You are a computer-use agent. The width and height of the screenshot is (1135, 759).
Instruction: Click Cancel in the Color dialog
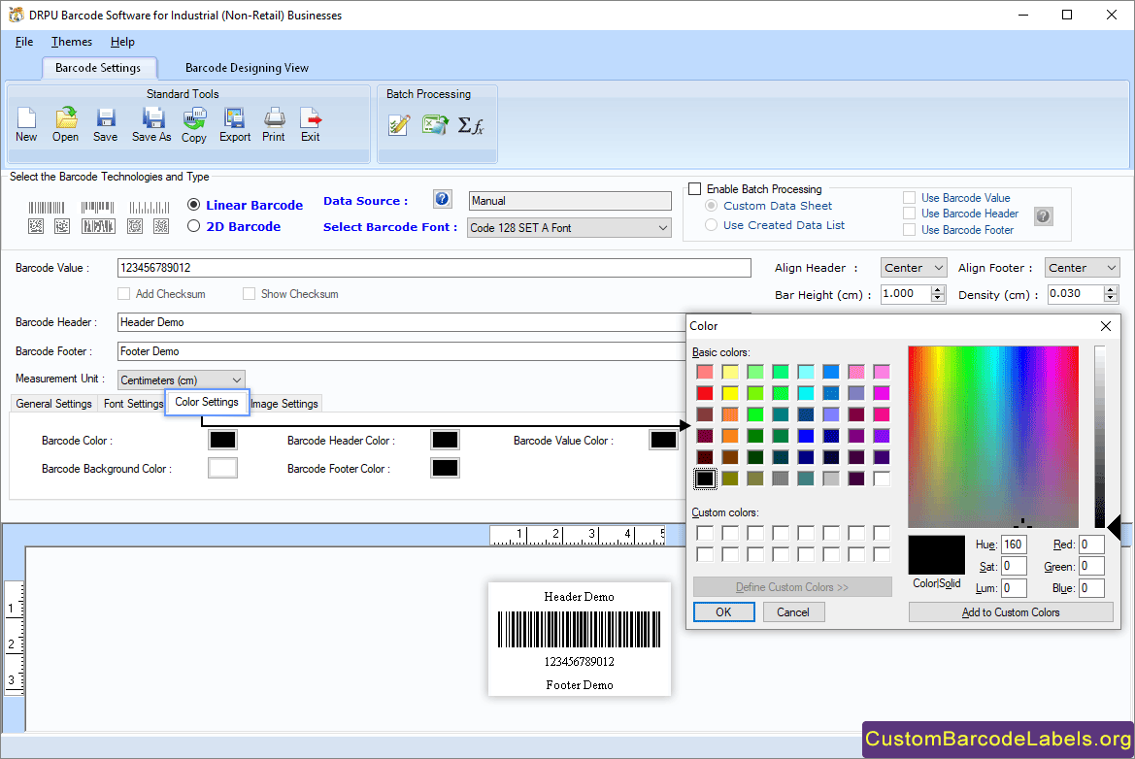coord(792,612)
